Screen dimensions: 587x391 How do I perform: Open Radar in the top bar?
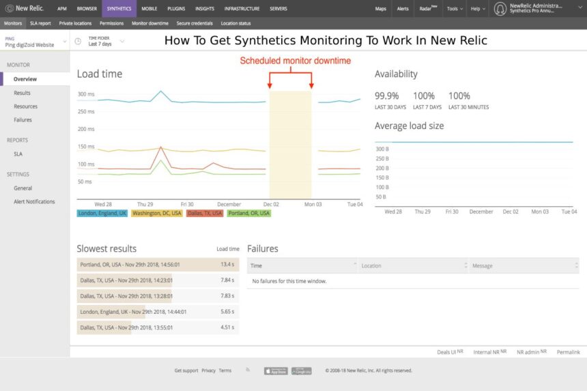click(428, 9)
